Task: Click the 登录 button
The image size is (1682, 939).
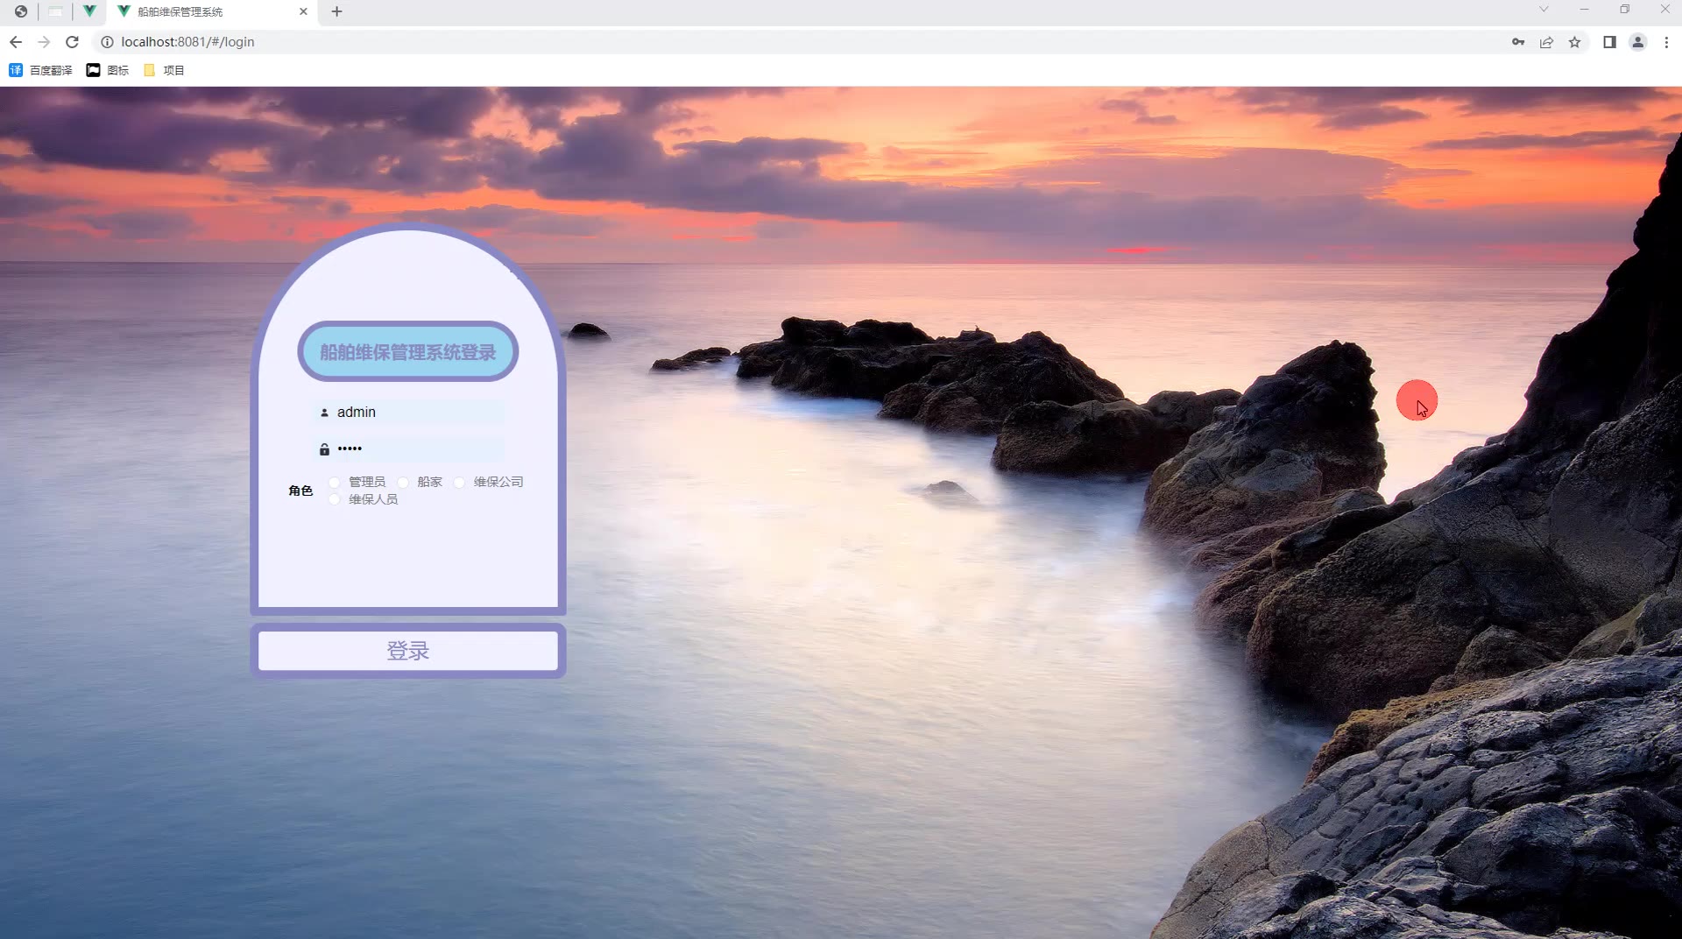Action: point(408,651)
